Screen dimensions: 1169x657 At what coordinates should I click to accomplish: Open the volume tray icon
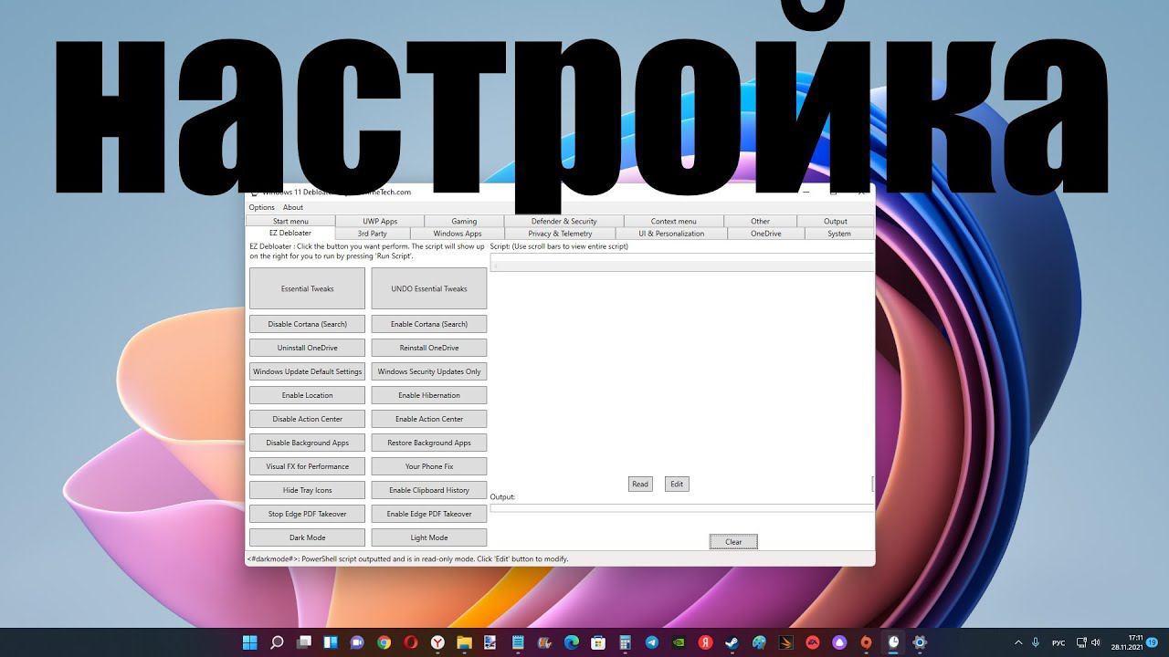point(1097,642)
